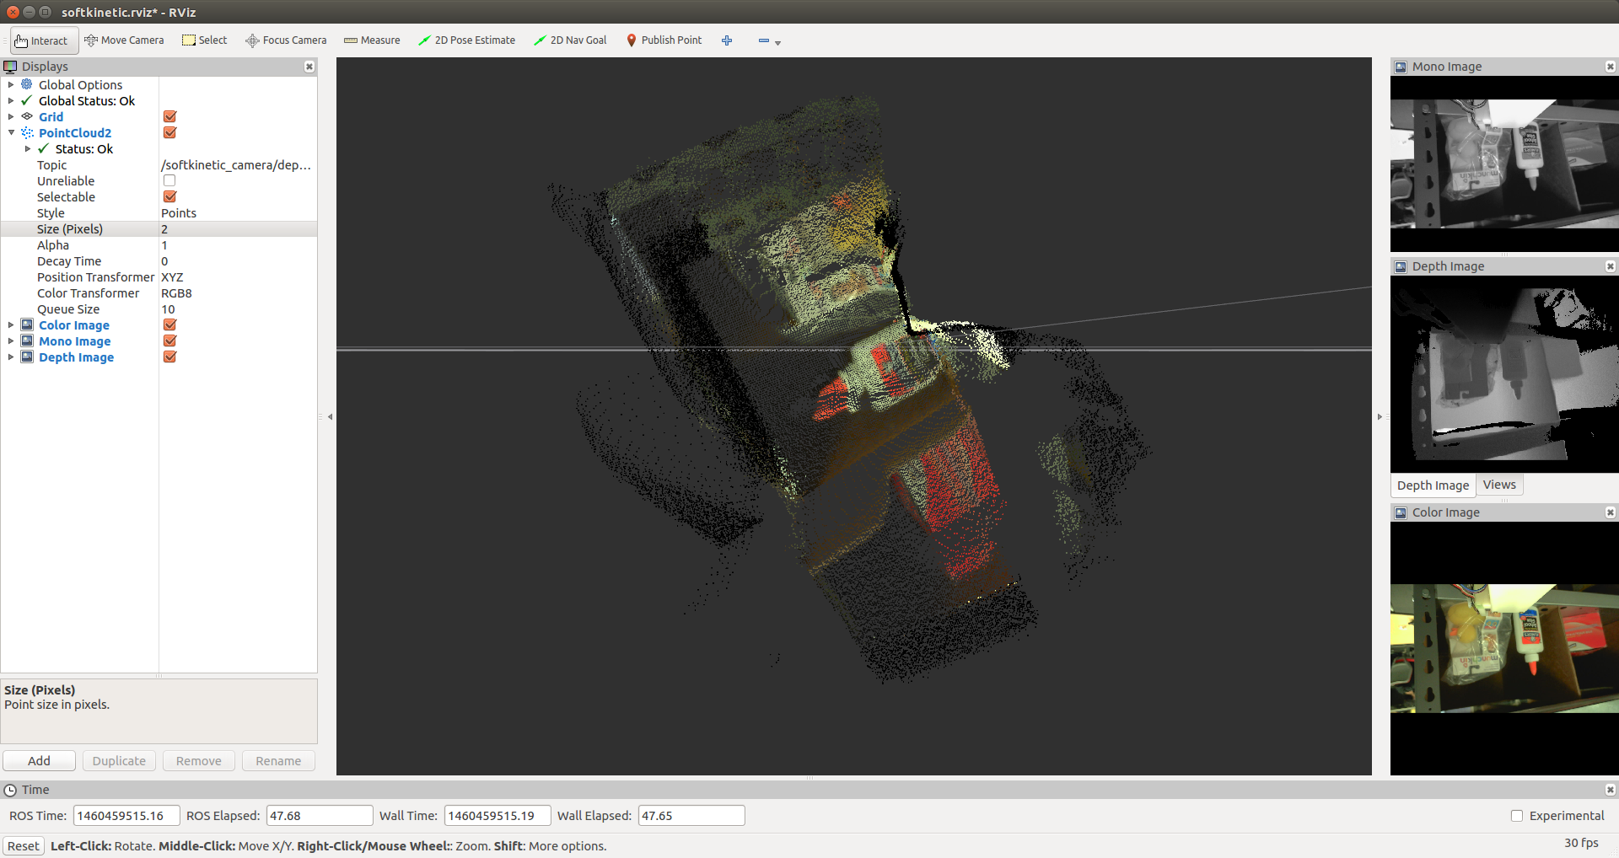Viewport: 1619px width, 858px height.
Task: Uncheck the Selectable checkbox
Action: click(x=169, y=196)
